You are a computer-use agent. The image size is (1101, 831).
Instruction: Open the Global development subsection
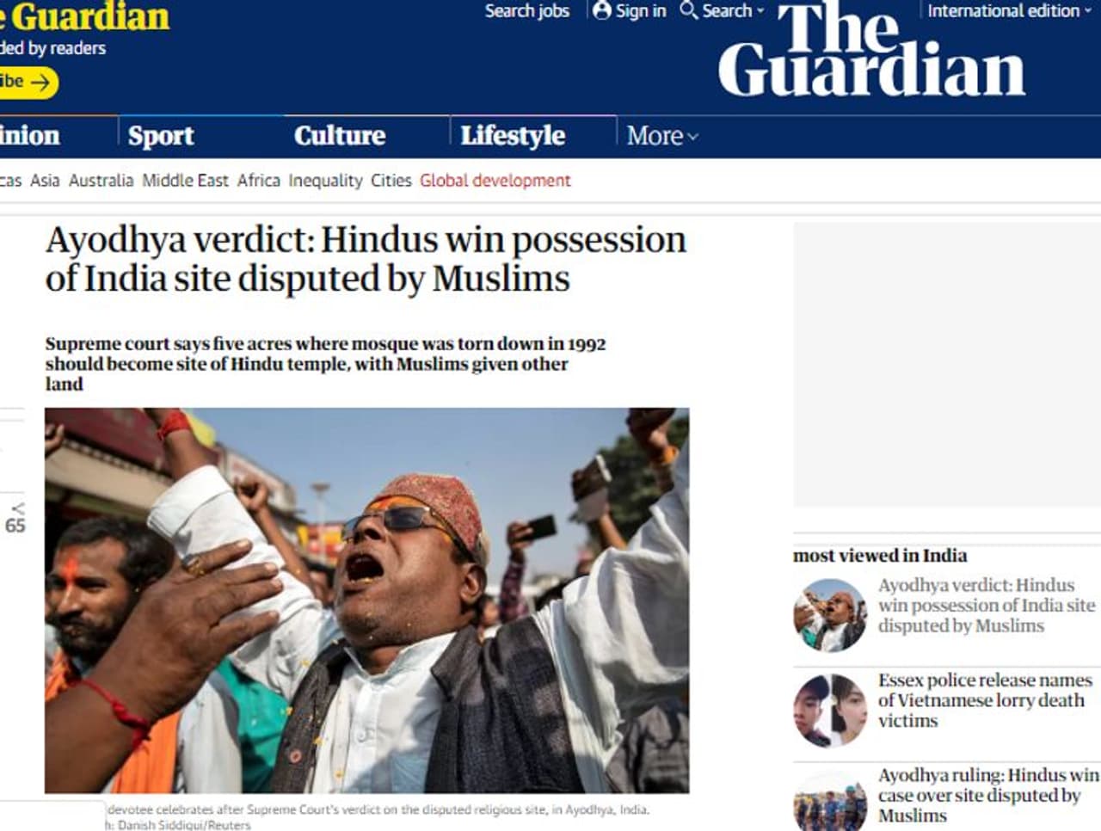[495, 181]
